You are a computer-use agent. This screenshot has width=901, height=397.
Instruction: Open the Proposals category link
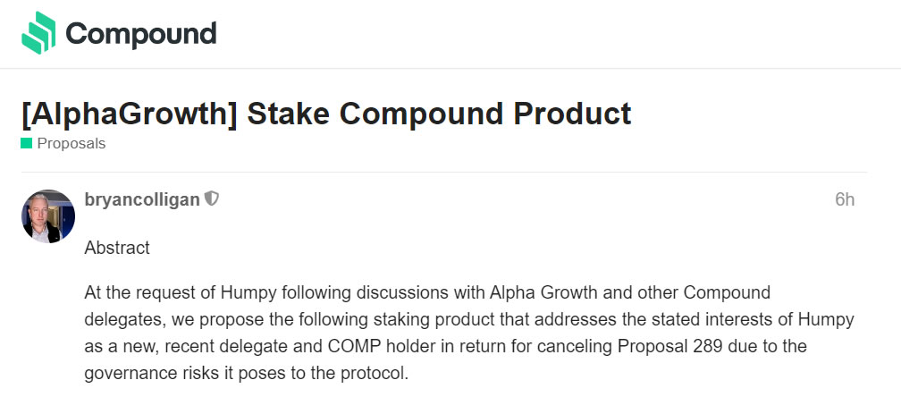pos(72,143)
